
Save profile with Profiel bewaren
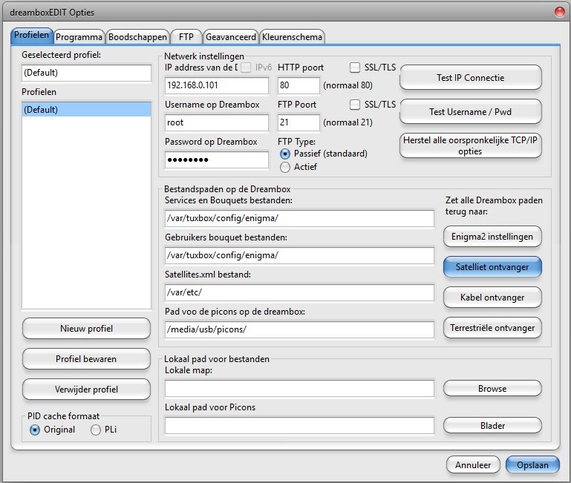coord(88,358)
